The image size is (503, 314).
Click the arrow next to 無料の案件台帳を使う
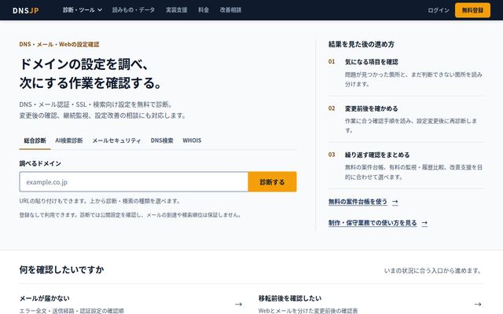pyautogui.click(x=395, y=202)
